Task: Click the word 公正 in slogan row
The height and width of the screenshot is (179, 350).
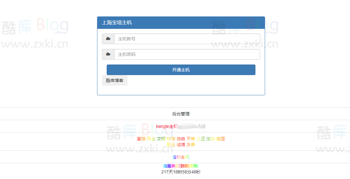Action: (201, 139)
